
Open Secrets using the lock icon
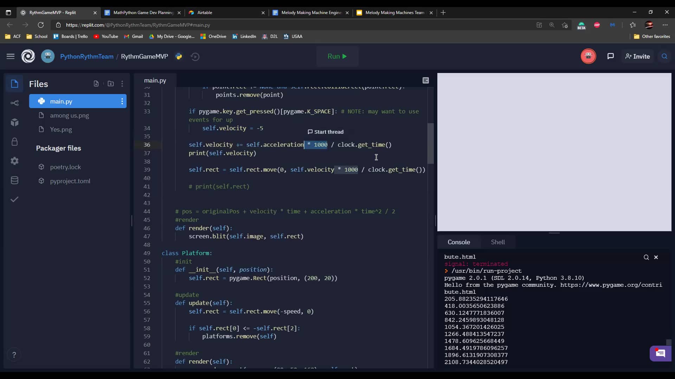click(14, 142)
